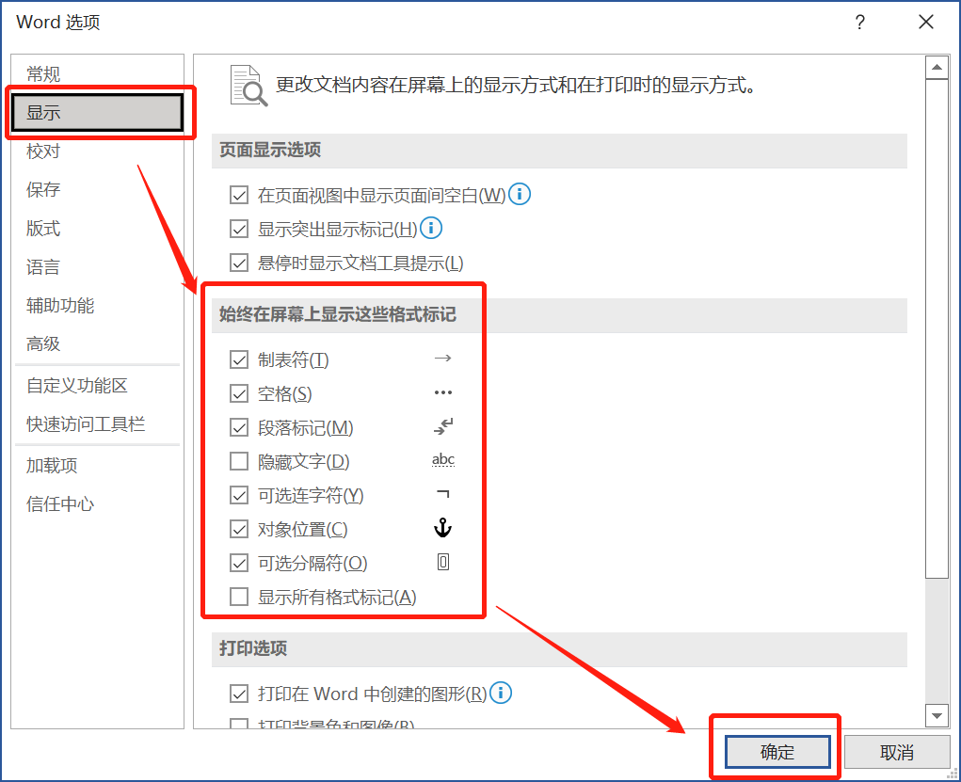Click the hyphen symbol next to 可选连字符
This screenshot has width=961, height=782.
(442, 493)
